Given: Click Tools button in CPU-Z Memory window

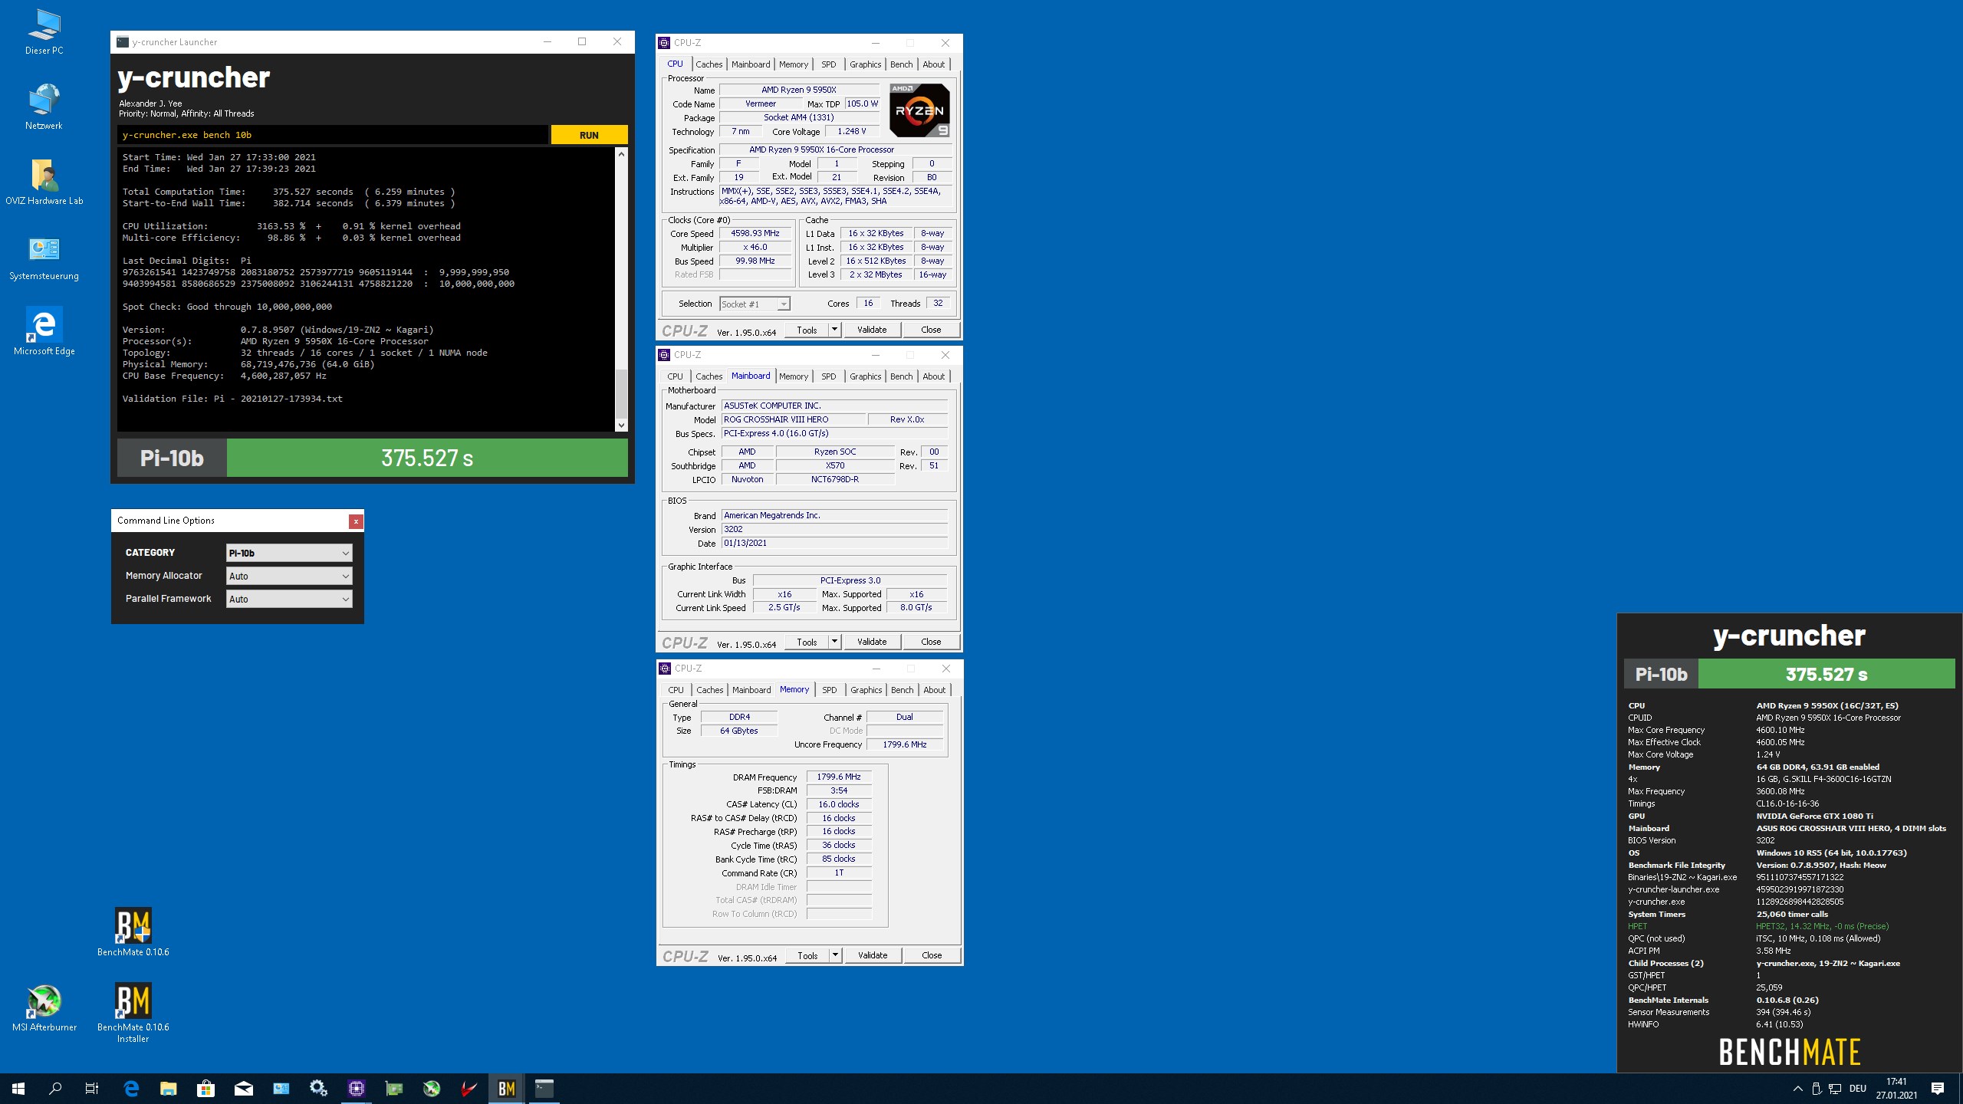Looking at the screenshot, I should click(807, 955).
